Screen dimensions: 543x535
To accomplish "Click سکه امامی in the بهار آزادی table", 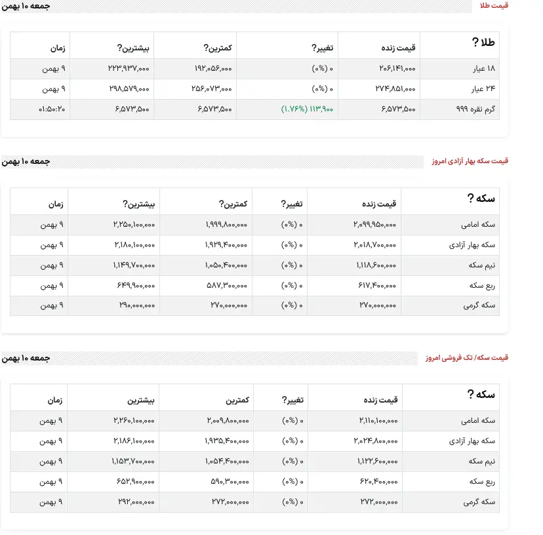I will coord(479,224).
